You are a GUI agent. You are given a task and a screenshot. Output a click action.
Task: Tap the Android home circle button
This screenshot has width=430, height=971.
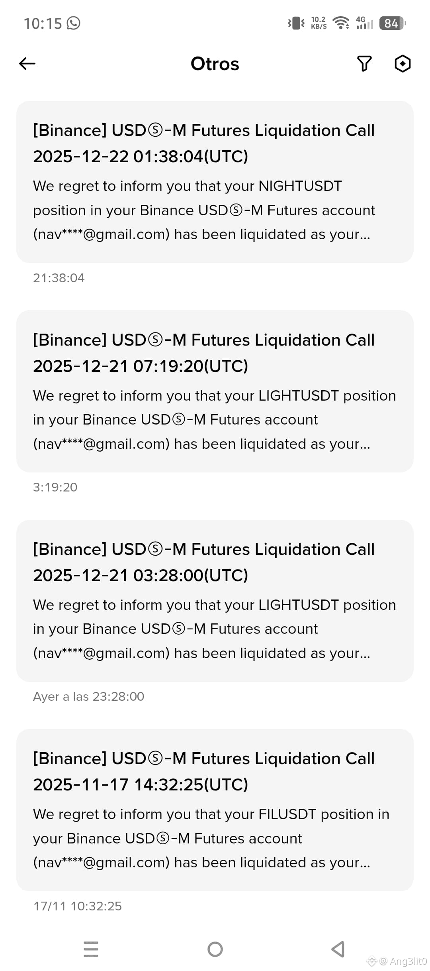[x=215, y=949]
